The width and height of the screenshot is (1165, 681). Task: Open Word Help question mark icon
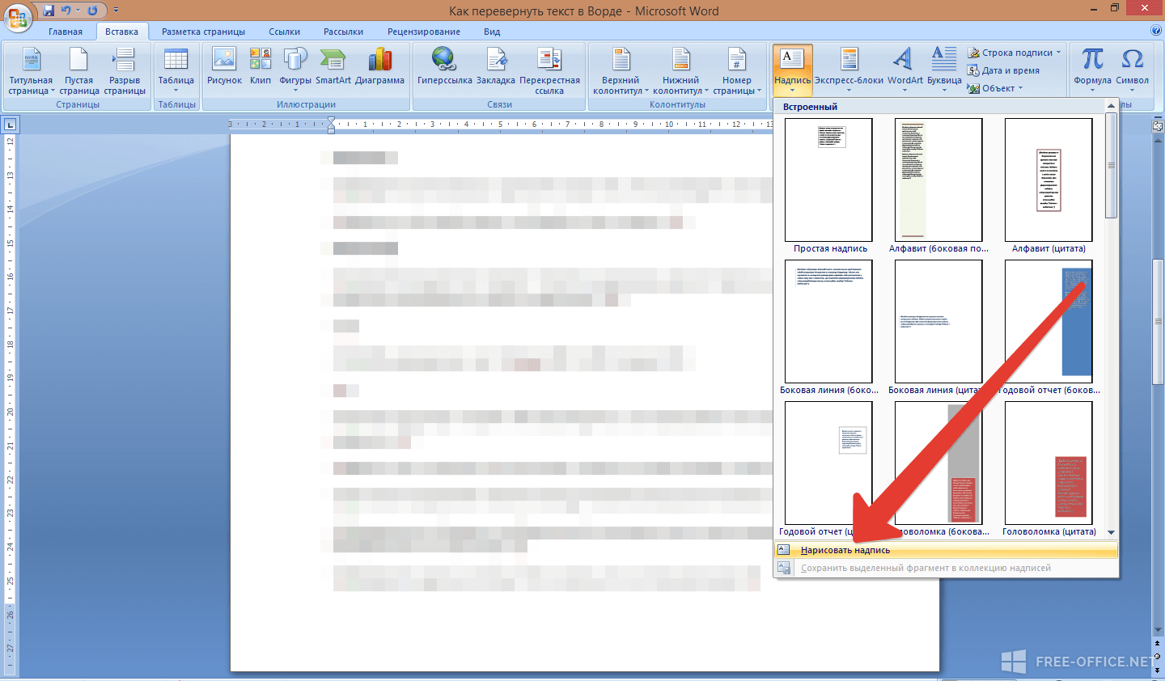coord(1155,31)
